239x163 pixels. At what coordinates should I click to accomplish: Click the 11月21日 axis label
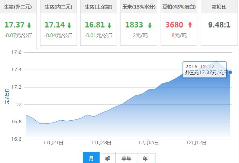(x=53, y=143)
